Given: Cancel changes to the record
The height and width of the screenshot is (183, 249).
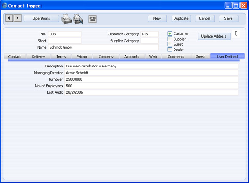Looking at the screenshot, I should (x=205, y=18).
